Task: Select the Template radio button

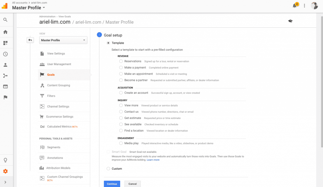Action: [109, 43]
